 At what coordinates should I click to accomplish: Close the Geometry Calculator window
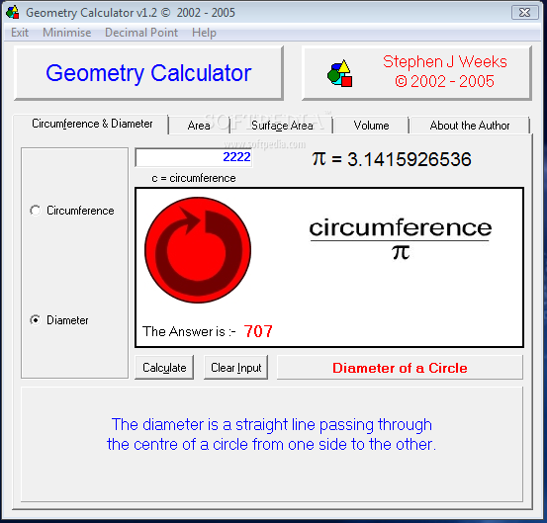[x=524, y=13]
